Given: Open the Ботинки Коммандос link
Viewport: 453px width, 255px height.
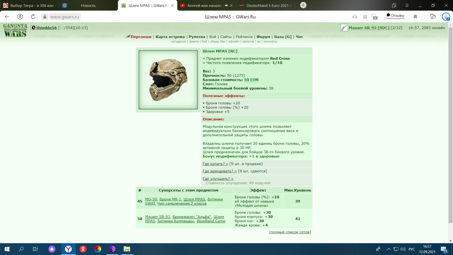Looking at the screenshot, I should [176, 221].
